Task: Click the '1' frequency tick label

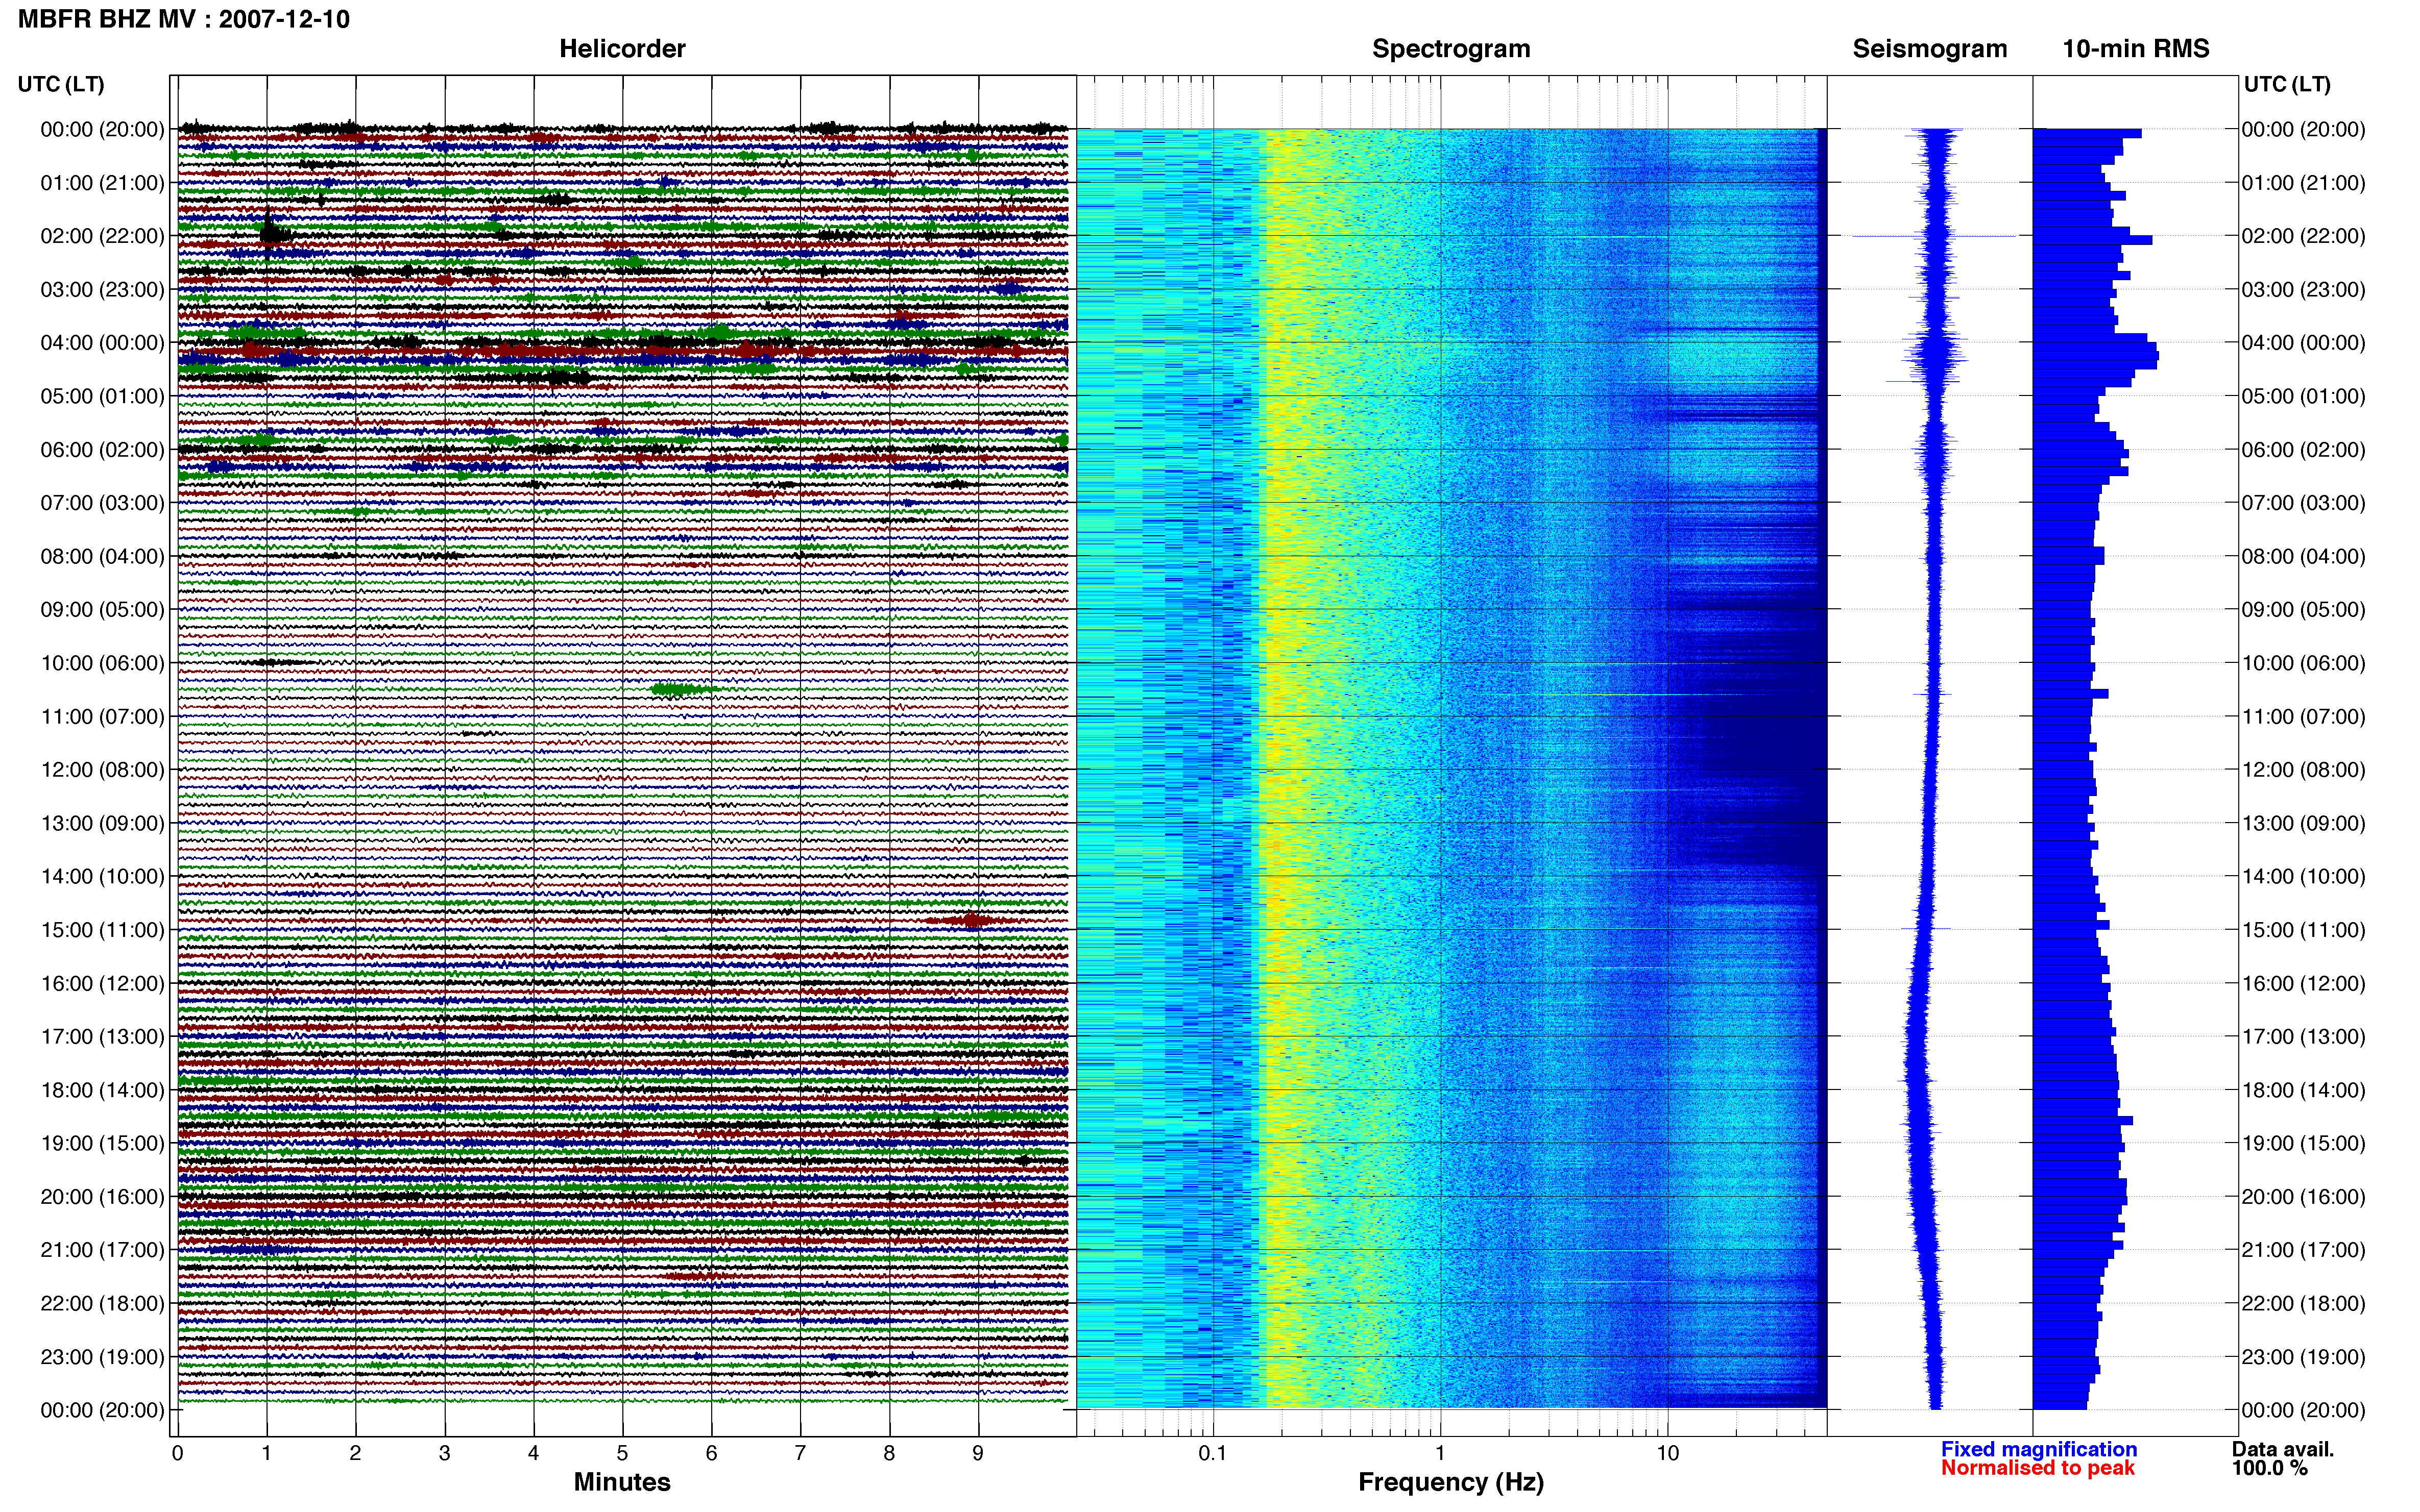Action: [1441, 1453]
